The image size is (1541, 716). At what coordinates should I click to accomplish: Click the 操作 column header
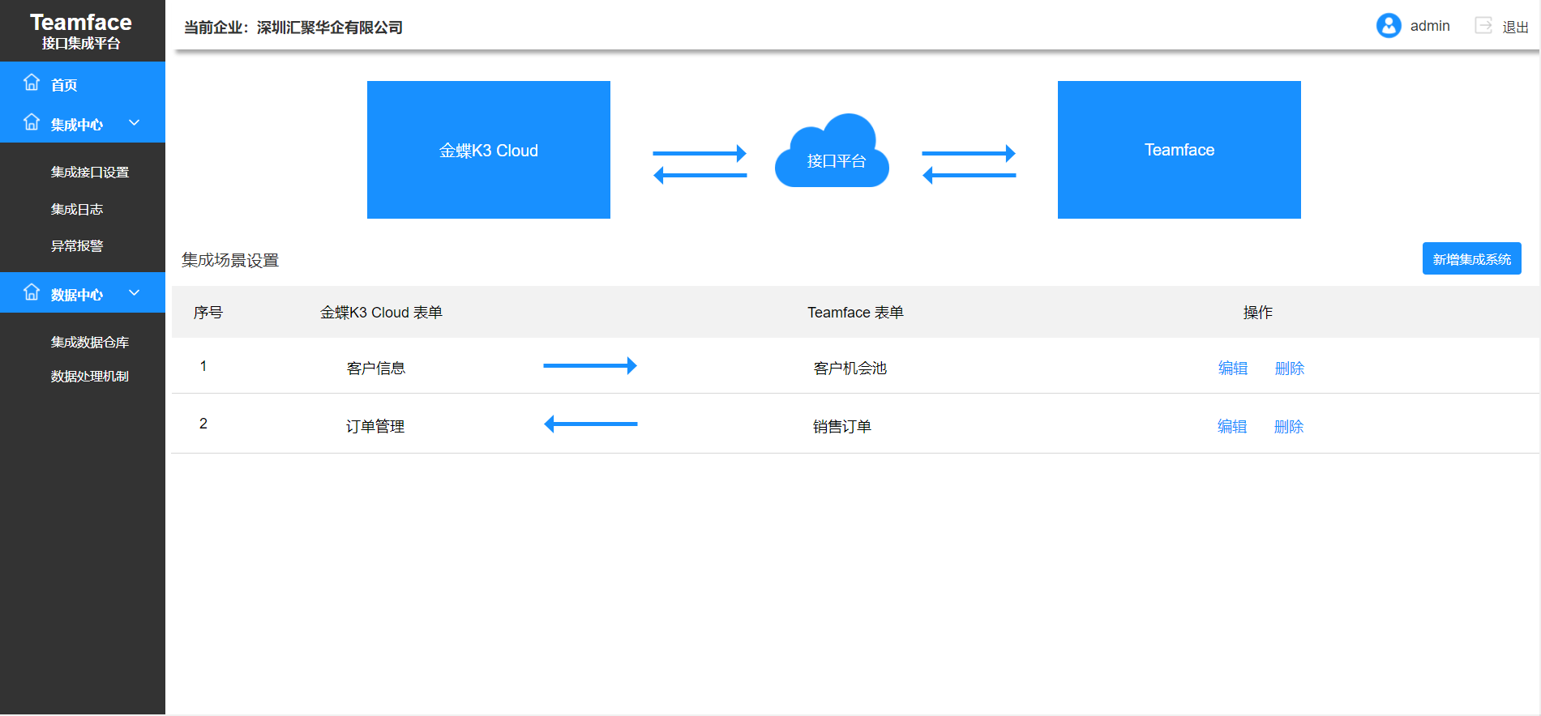click(1258, 313)
